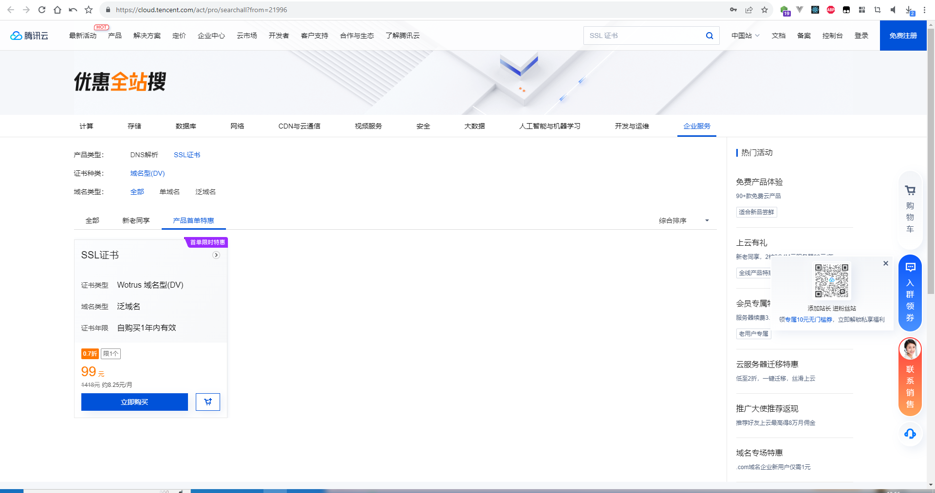
Task: Open 免费产品体验 activity
Action: [759, 182]
